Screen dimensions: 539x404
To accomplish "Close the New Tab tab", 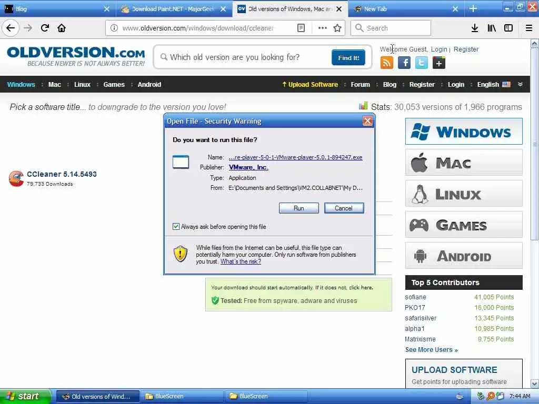I will (x=455, y=9).
